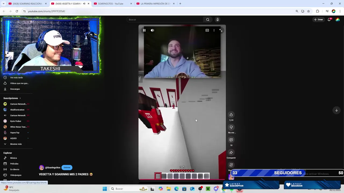The image size is (344, 193).
Task: Enter fullscreen on the Shorts player
Action: click(221, 30)
